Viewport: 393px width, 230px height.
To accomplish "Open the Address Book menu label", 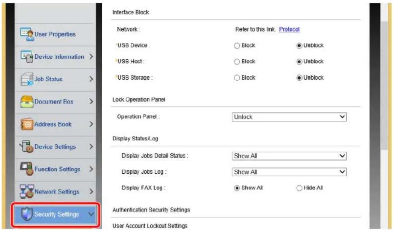I will pos(53,124).
